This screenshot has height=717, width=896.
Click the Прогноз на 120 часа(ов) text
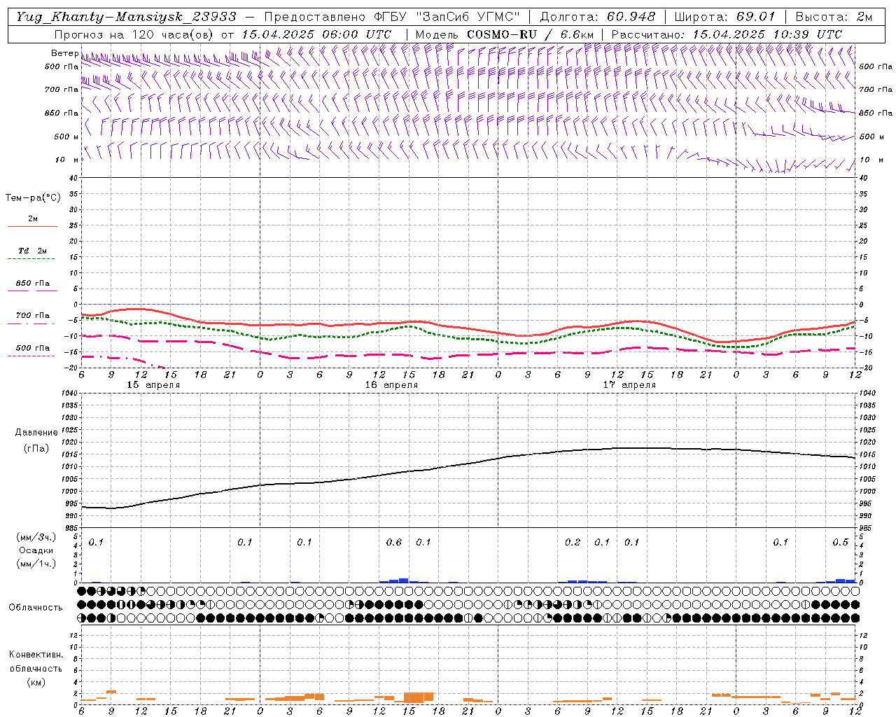pos(134,34)
